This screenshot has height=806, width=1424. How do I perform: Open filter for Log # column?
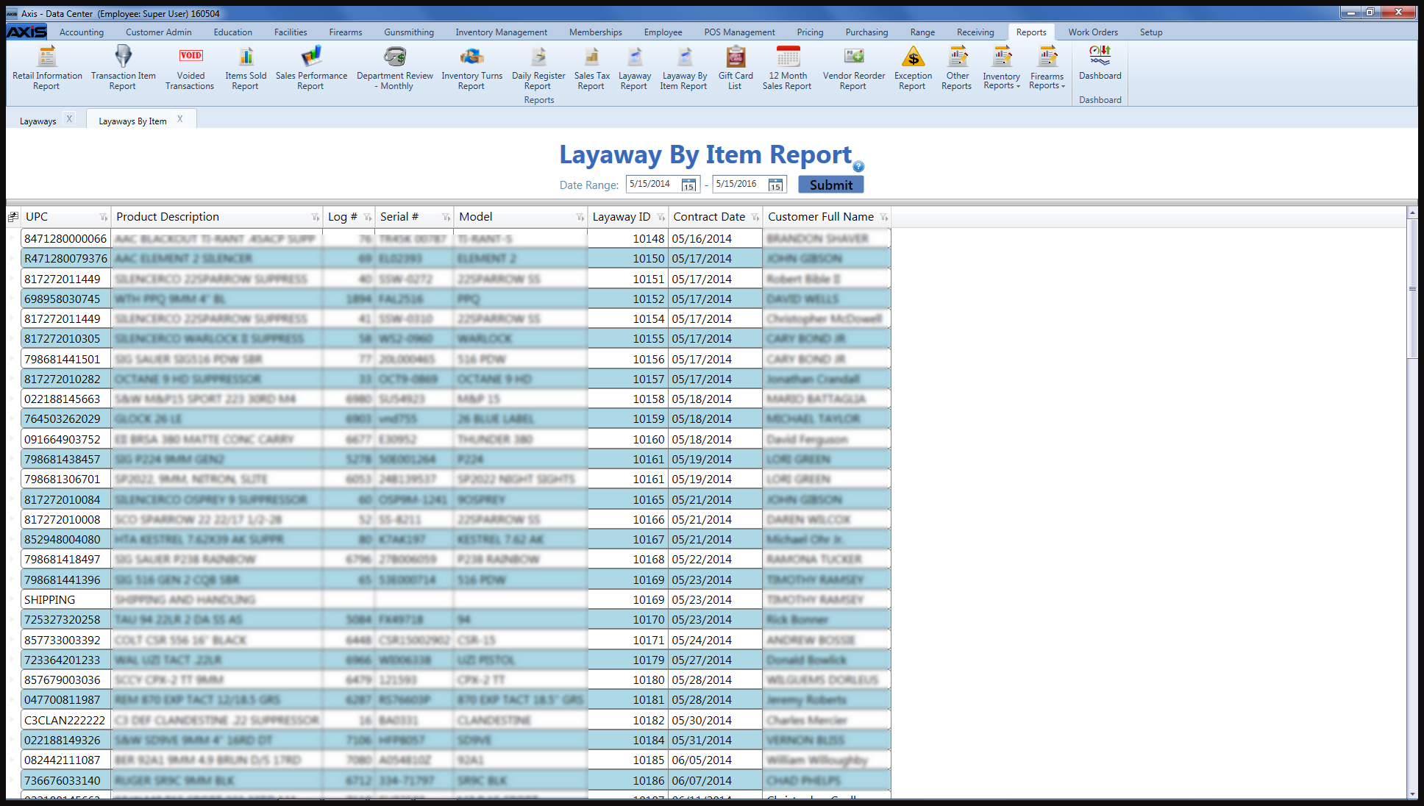367,217
